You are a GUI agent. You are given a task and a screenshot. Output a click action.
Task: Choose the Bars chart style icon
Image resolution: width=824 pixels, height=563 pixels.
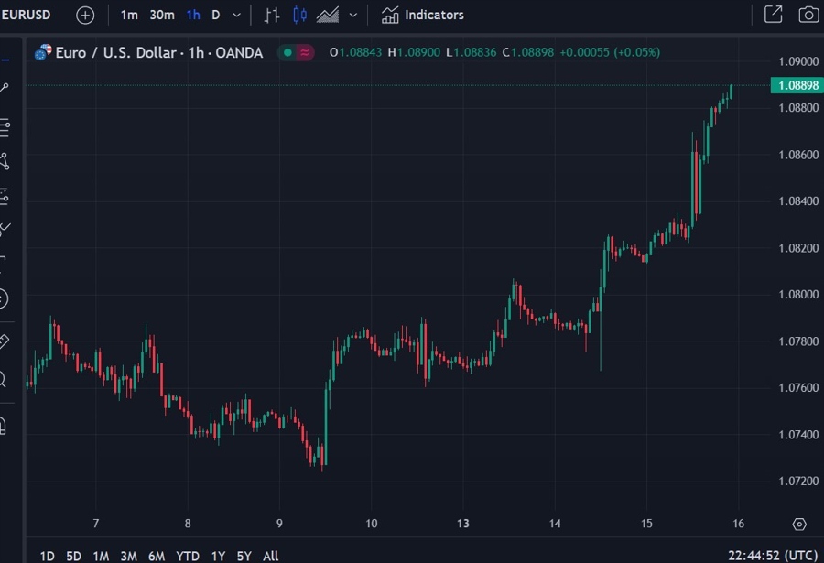(271, 16)
